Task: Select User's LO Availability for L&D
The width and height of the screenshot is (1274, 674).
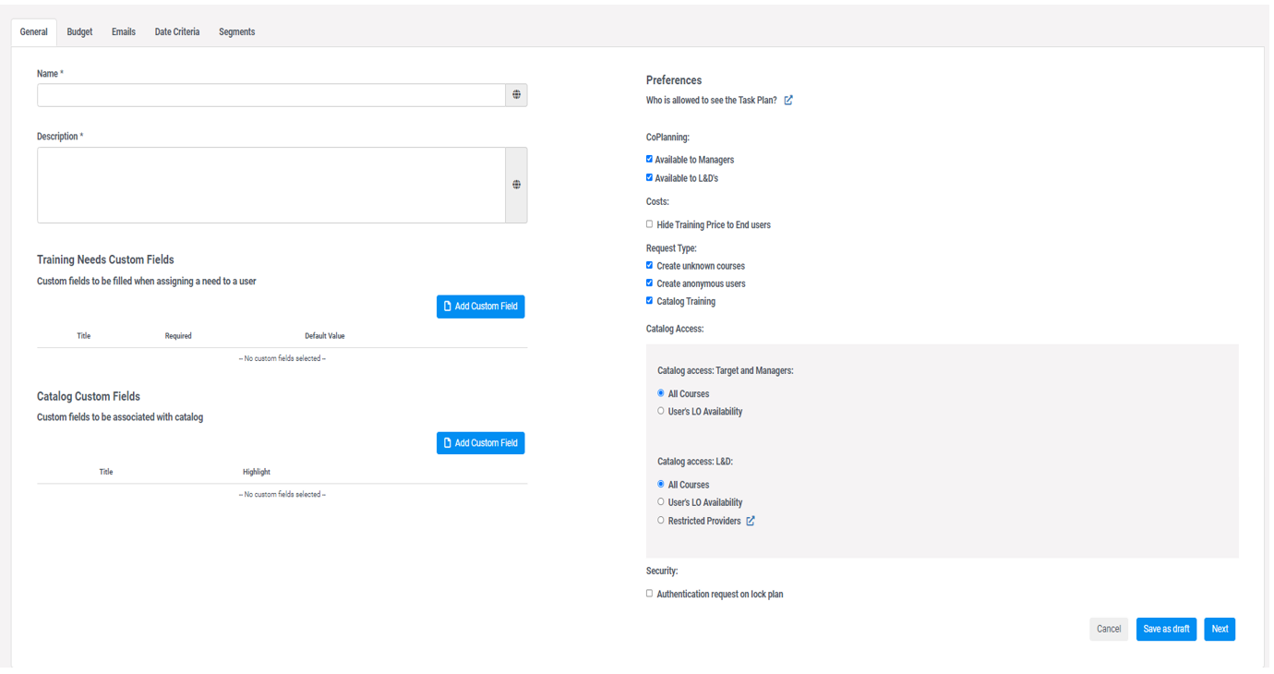Action: coord(661,502)
